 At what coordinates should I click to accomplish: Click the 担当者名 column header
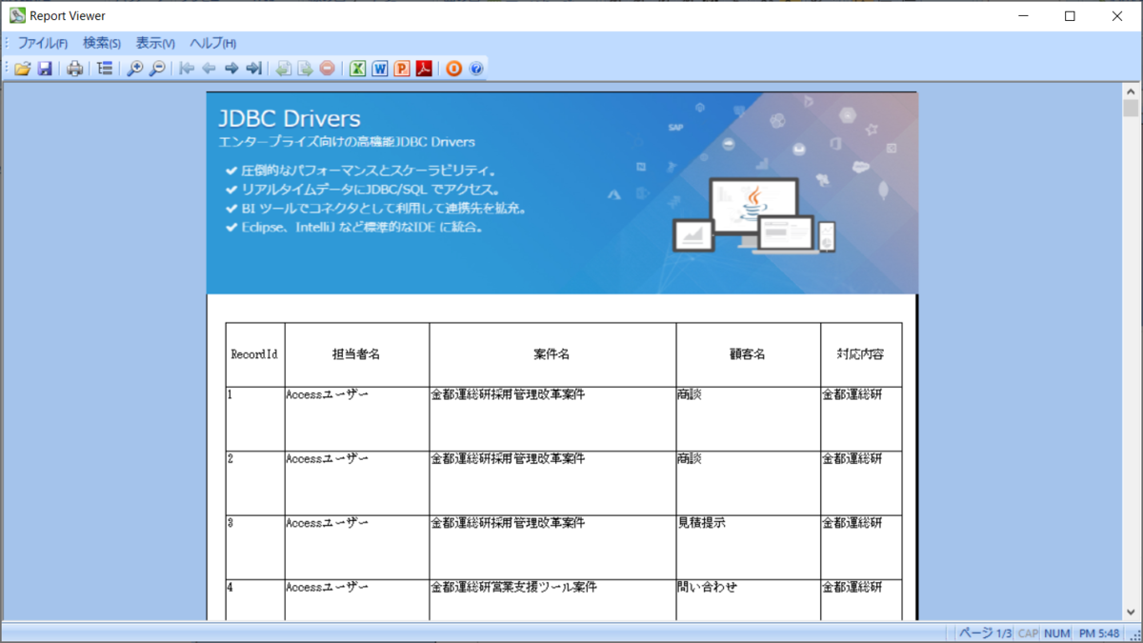click(x=356, y=354)
